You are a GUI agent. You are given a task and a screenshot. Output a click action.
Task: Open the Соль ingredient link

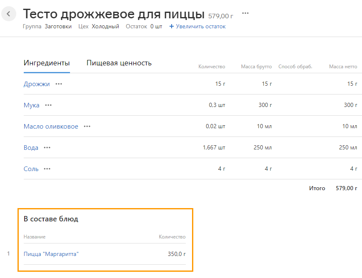pos(31,169)
